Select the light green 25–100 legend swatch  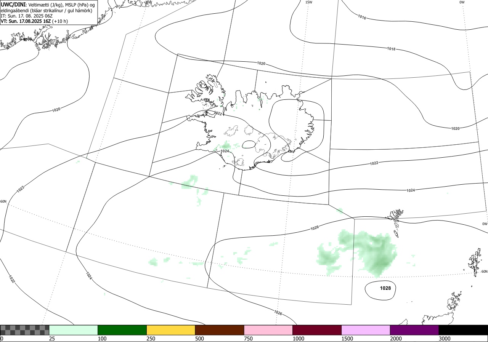(x=74, y=330)
